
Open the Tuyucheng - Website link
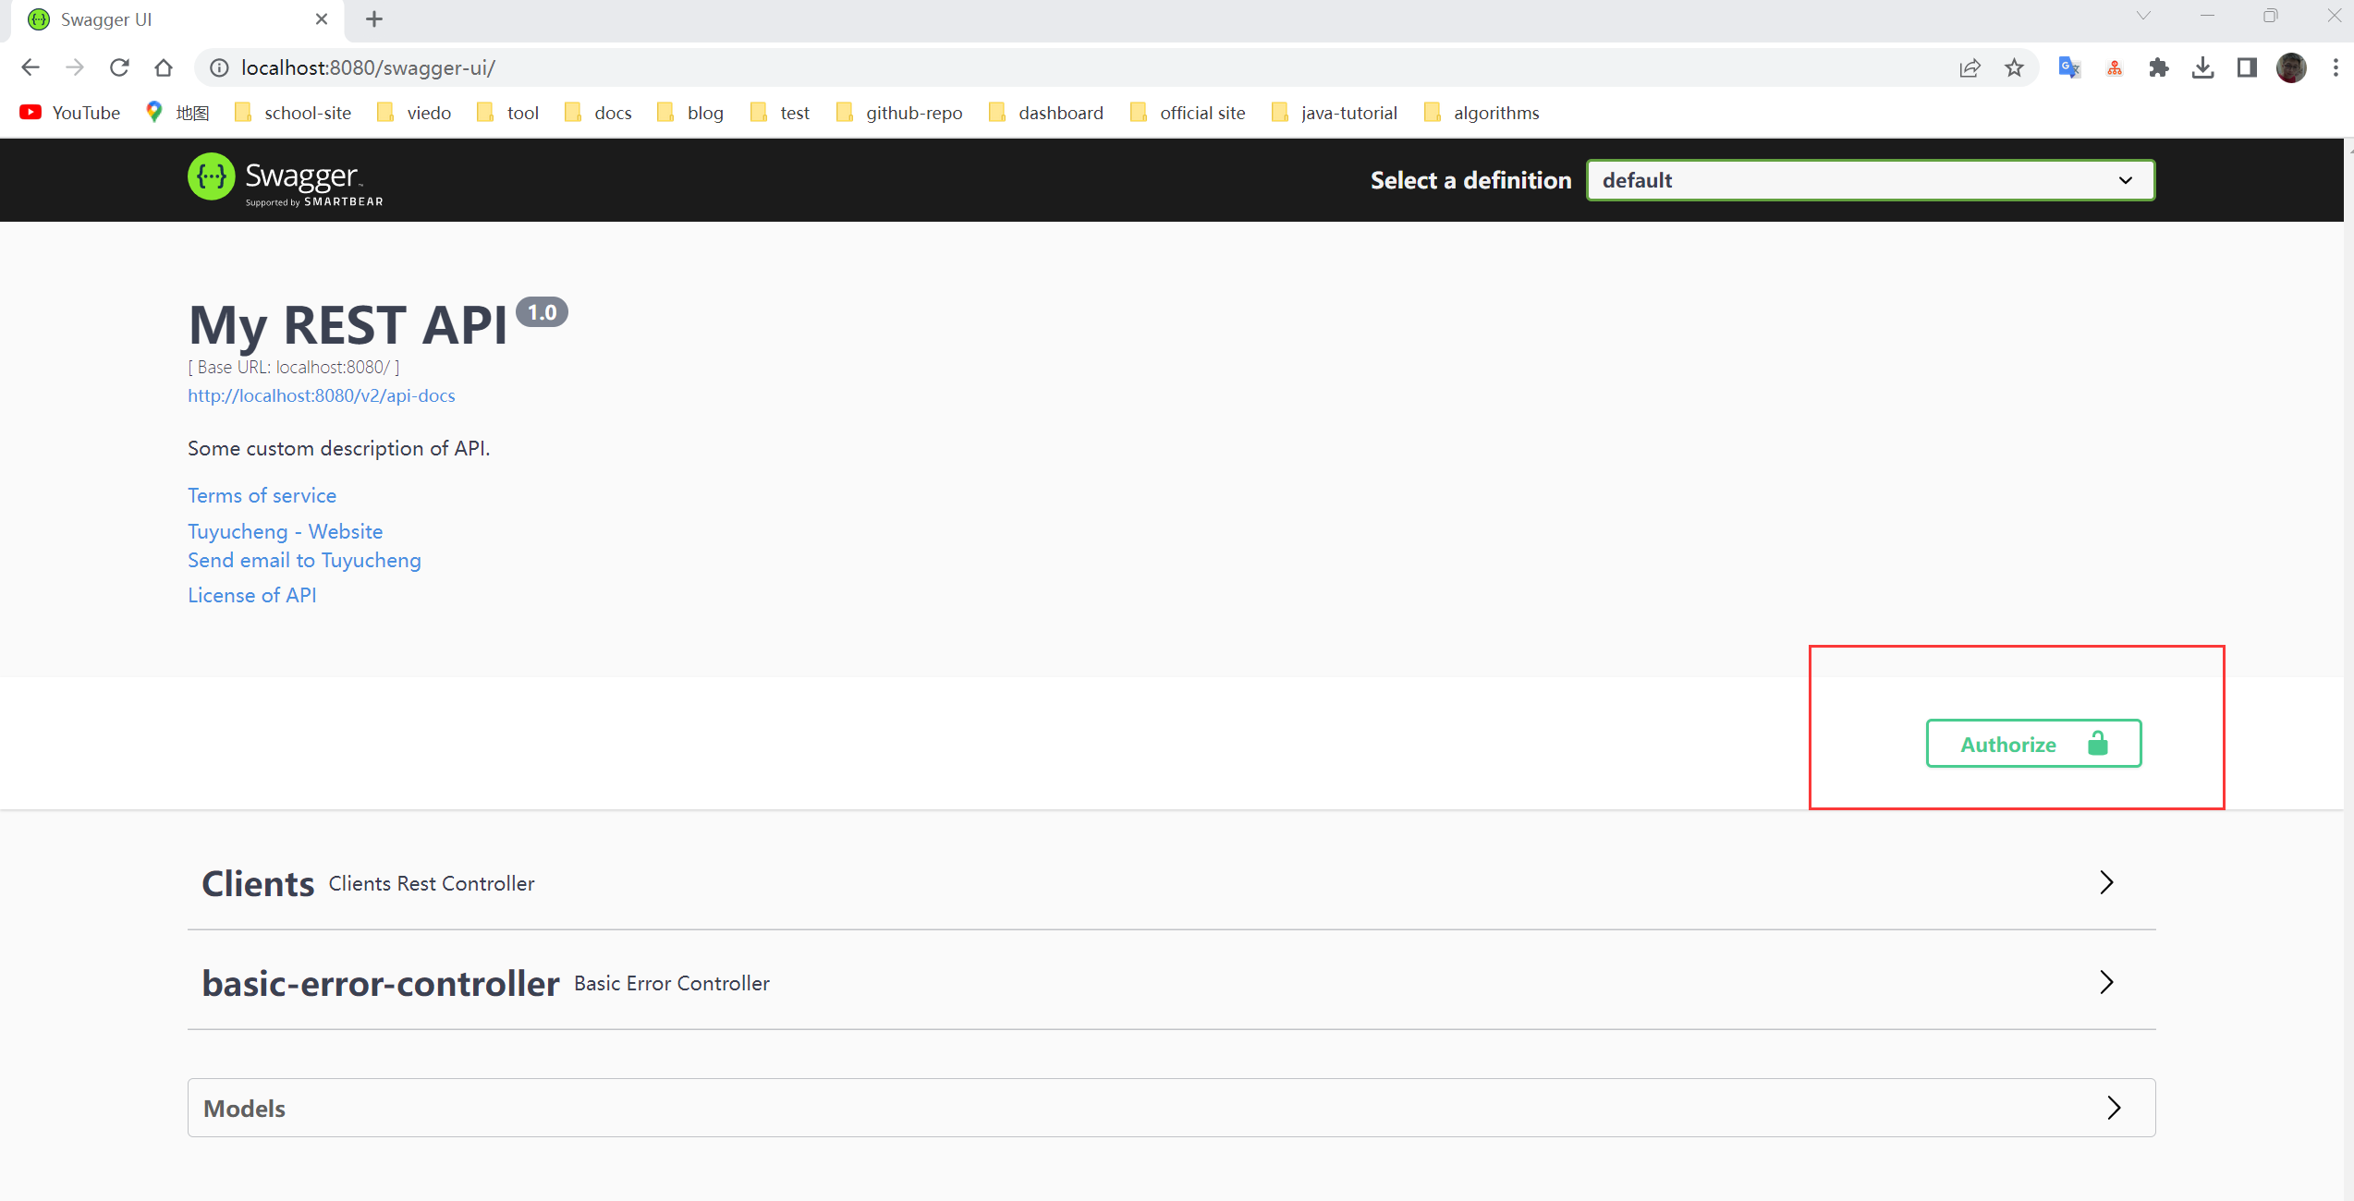[285, 531]
